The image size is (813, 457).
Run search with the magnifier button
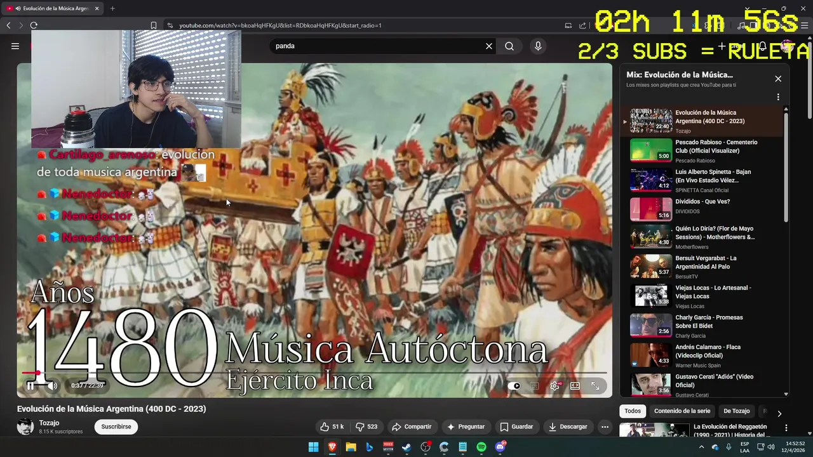coord(509,46)
